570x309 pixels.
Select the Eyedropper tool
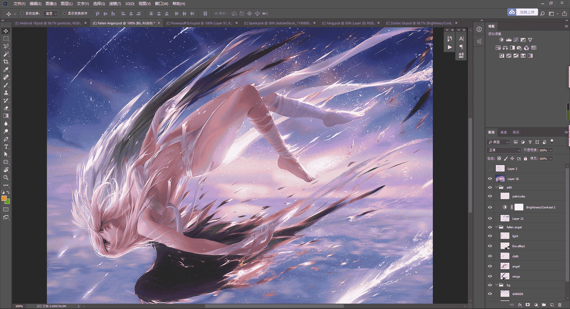point(6,69)
